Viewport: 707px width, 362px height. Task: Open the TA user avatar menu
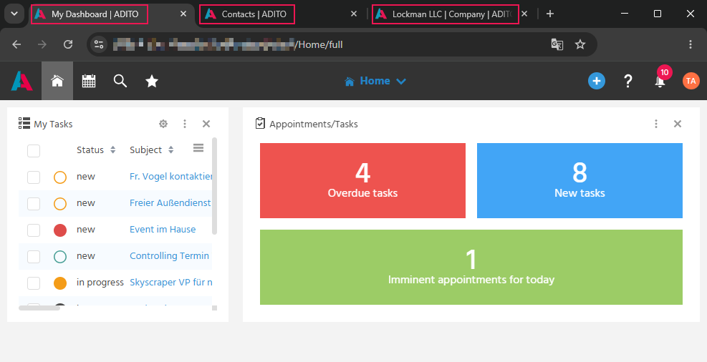pyautogui.click(x=691, y=81)
